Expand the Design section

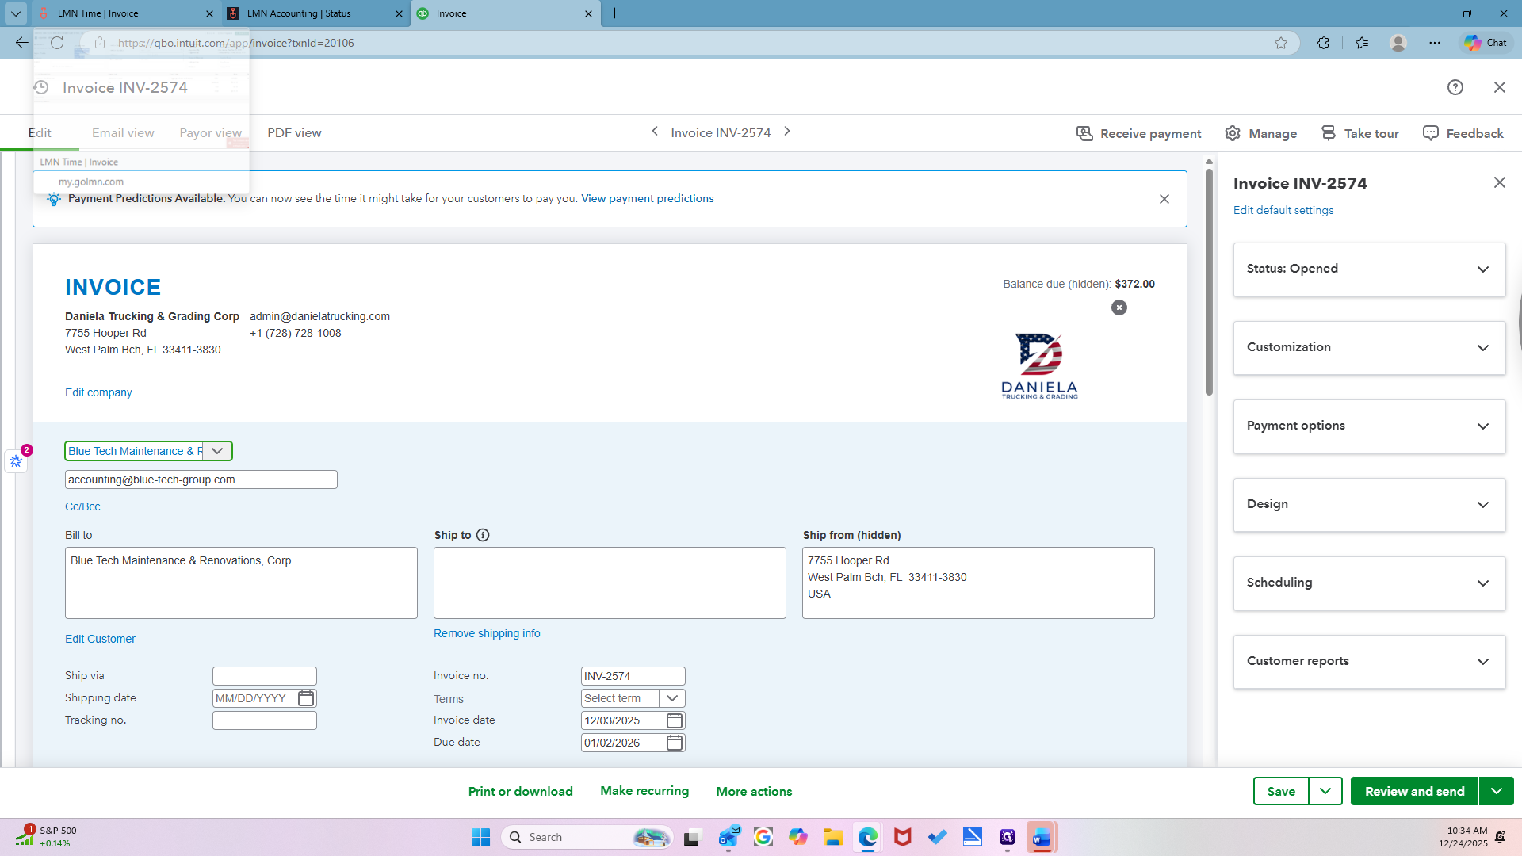1369,505
